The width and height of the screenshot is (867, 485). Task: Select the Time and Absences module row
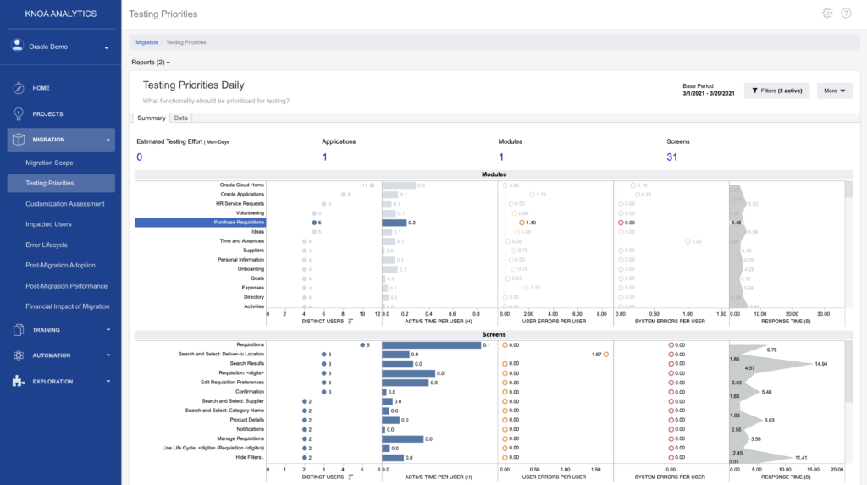[241, 241]
